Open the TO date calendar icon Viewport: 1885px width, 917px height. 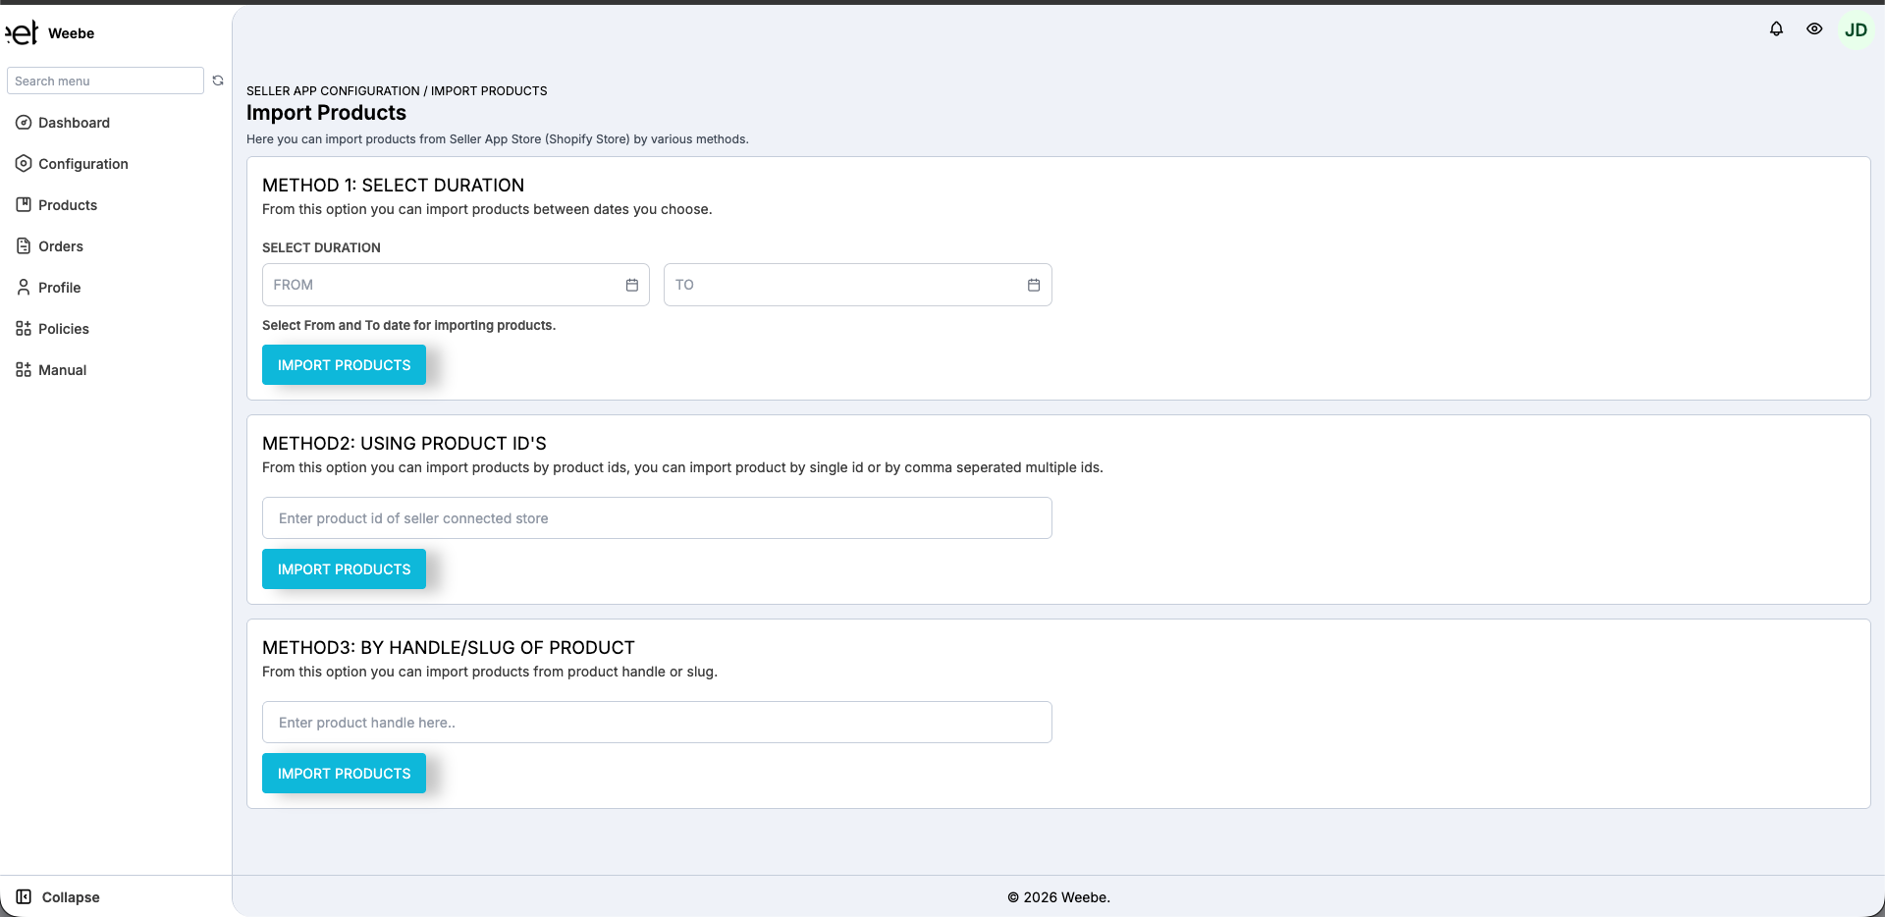coord(1033,285)
